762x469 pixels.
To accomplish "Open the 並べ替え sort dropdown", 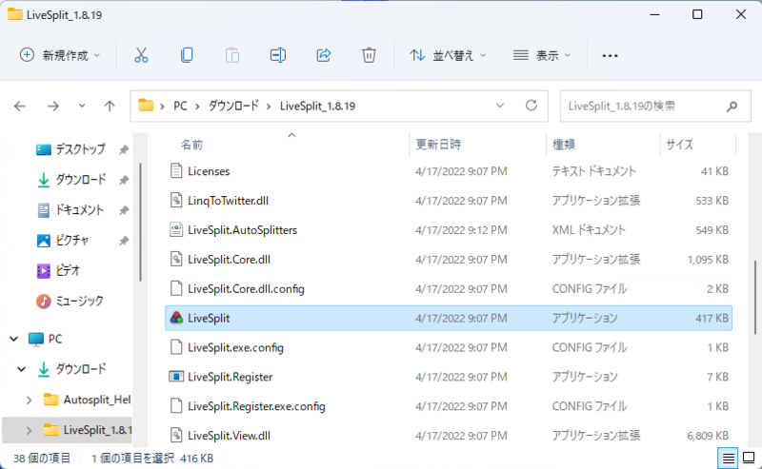I will point(447,55).
